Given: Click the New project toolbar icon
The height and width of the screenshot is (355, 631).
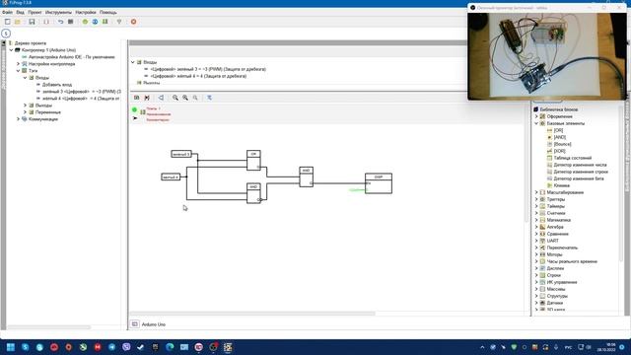Looking at the screenshot, I should [x=7, y=22].
